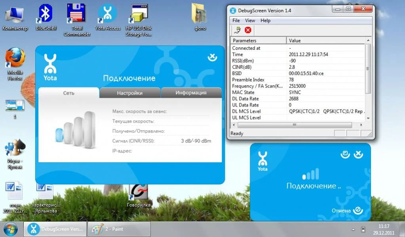
Task: Select the MAC State row
Action: [x=298, y=93]
